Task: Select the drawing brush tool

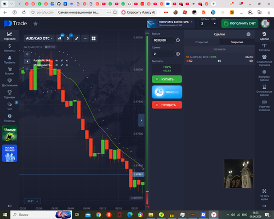Action: tap(77, 38)
